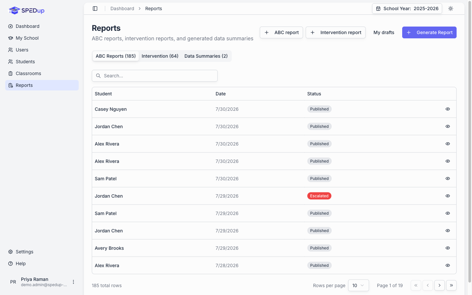472x295 pixels.
Task: Select Reports in the sidebar
Action: (42, 85)
